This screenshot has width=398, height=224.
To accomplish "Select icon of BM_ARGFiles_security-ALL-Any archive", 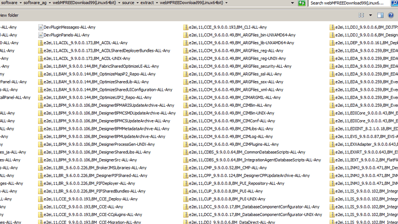I will (x=186, y=66).
